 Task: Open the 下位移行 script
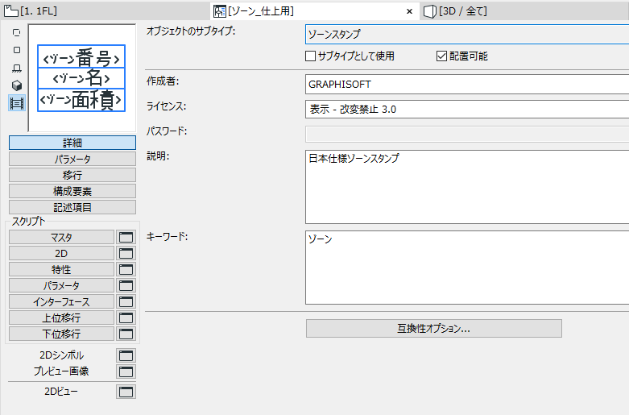[x=61, y=334]
